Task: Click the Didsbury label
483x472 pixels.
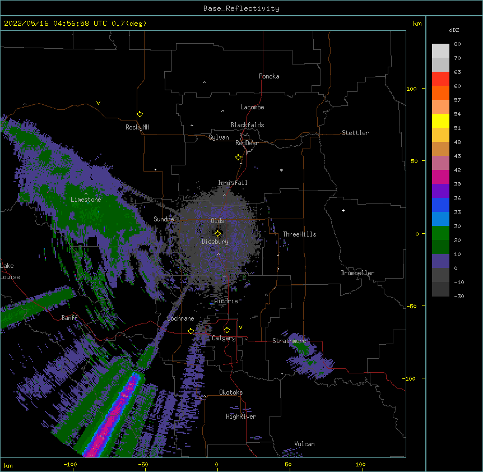Action: (x=215, y=242)
